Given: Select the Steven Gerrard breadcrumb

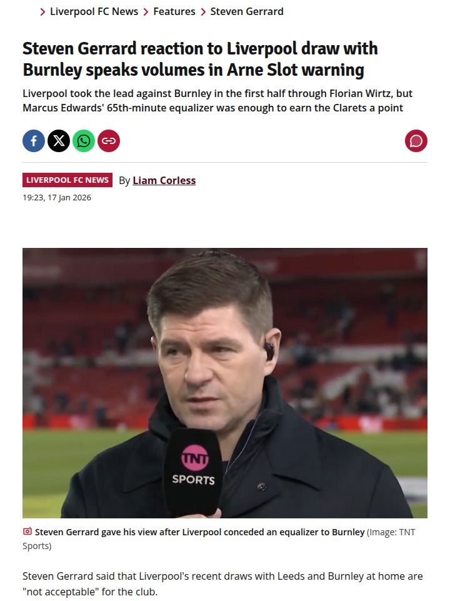Looking at the screenshot, I should pos(247,11).
